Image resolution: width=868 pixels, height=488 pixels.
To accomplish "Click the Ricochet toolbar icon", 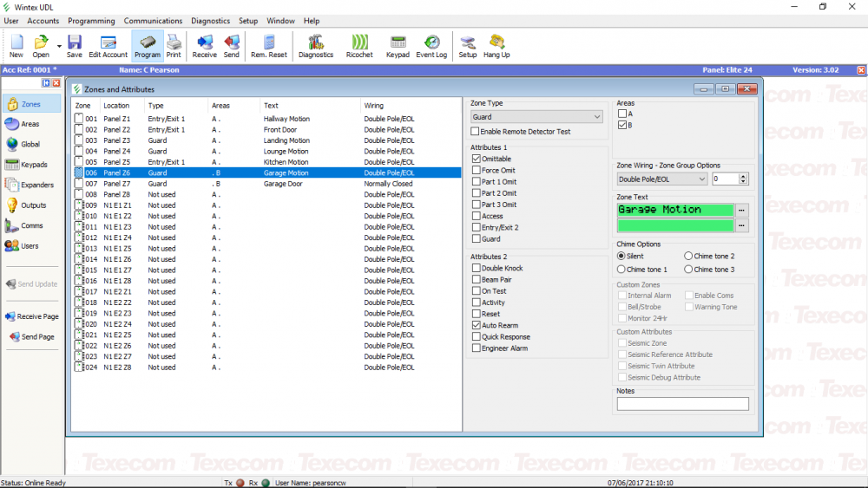I will (359, 45).
